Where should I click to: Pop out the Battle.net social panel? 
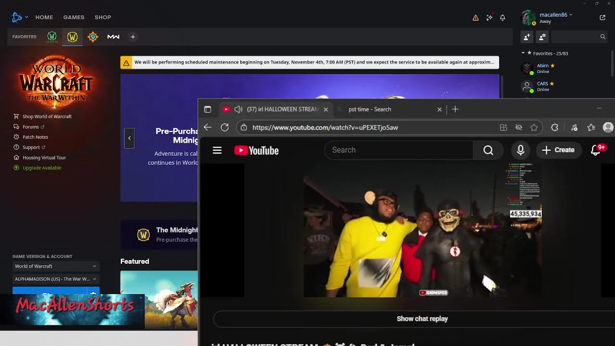click(603, 17)
